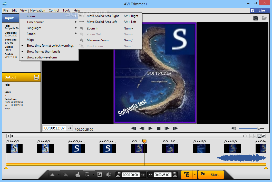Click the selection end time field
Screen dimensions: 272x182
pos(163,175)
